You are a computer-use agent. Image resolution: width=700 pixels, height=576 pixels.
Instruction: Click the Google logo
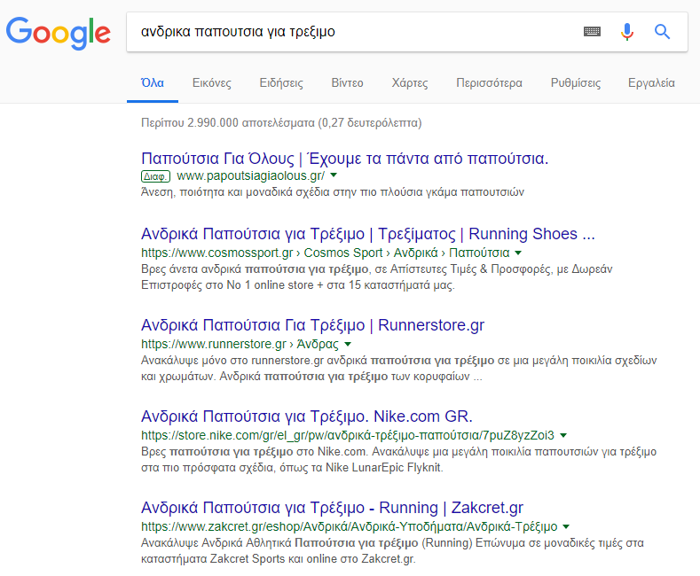[x=58, y=33]
